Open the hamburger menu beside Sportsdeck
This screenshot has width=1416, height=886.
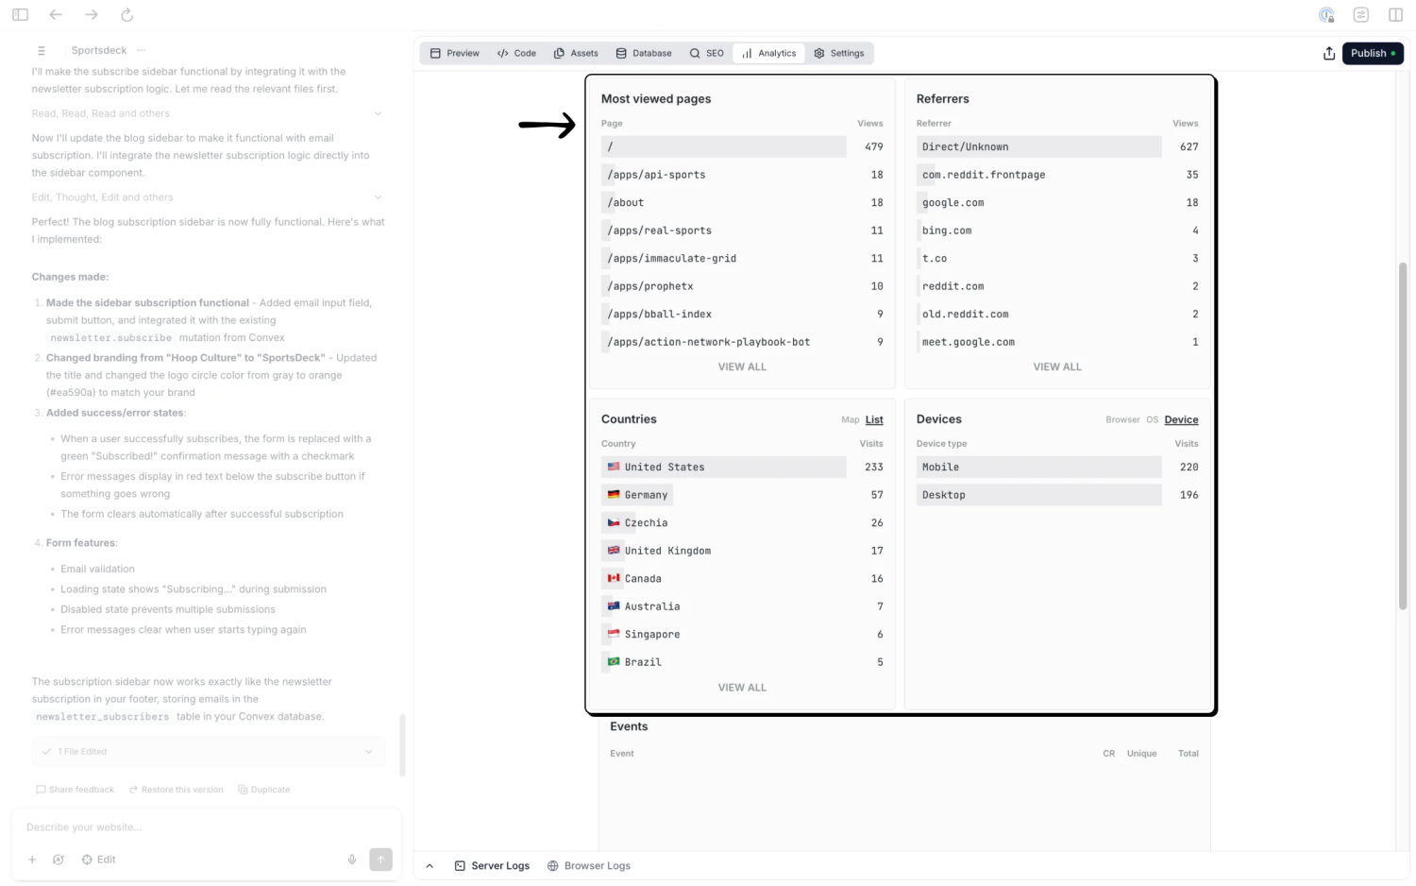click(42, 50)
